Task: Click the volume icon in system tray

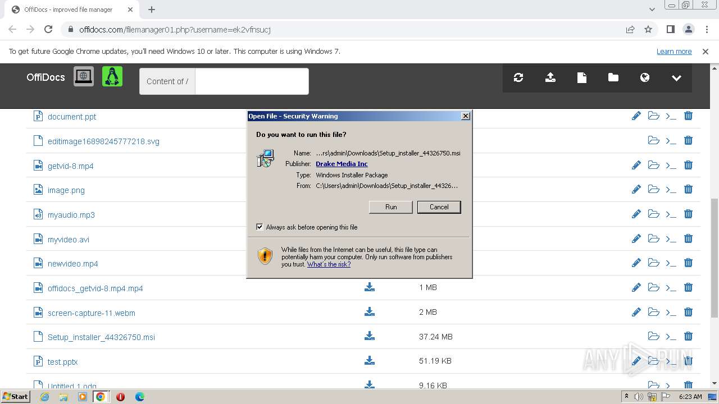Action: pos(639,397)
